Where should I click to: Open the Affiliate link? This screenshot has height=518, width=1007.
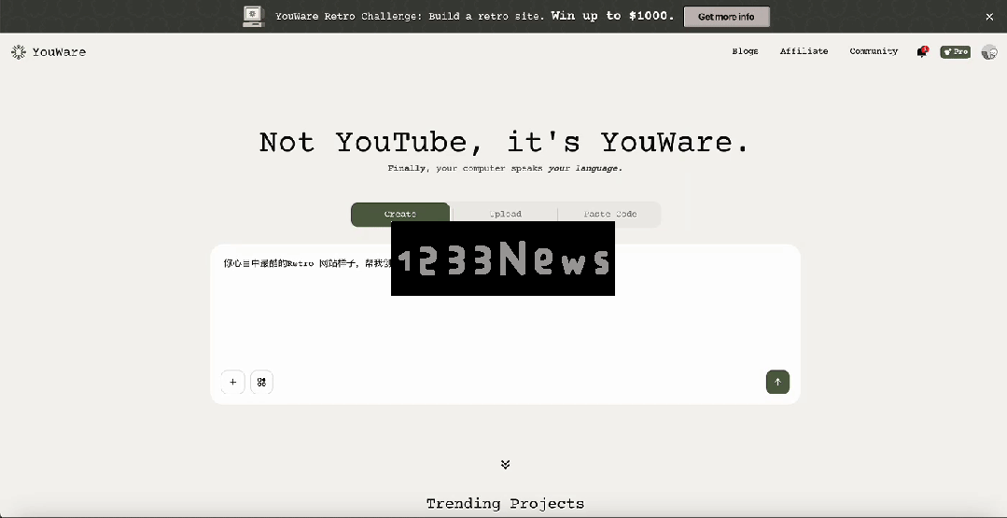804,51
